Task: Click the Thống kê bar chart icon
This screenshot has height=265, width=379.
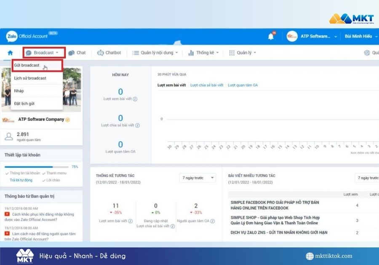Action: [191, 53]
